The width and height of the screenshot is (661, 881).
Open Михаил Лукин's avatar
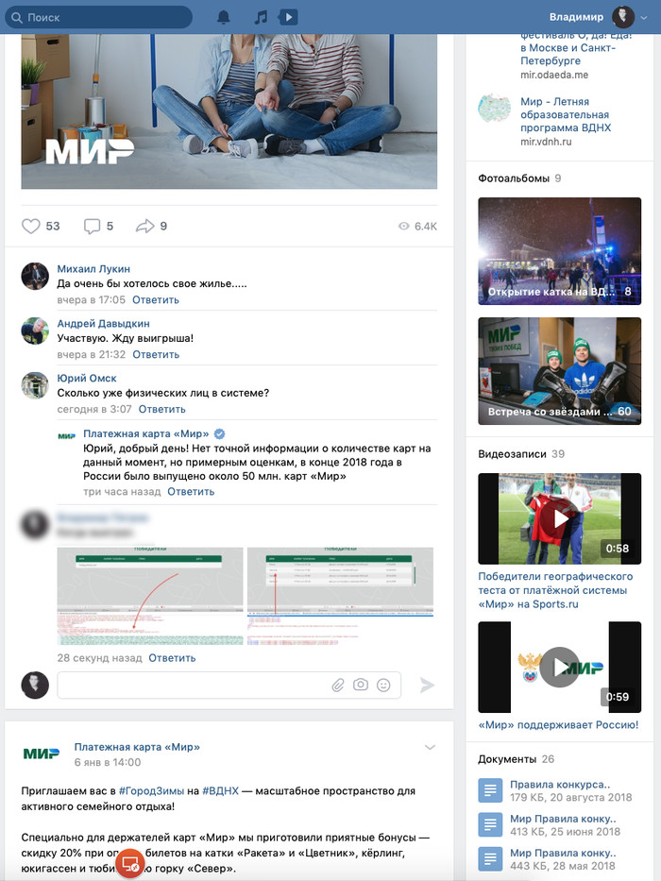click(35, 276)
